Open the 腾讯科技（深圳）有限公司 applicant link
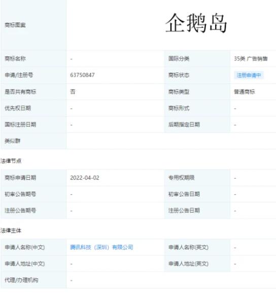This screenshot has width=276, height=296. (101, 247)
